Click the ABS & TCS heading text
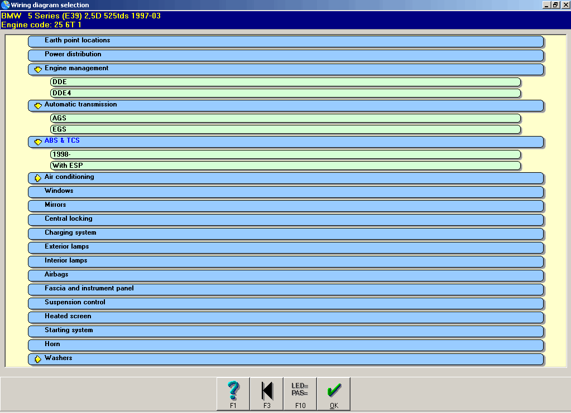Viewport: 571px width, 413px height. pyautogui.click(x=62, y=140)
